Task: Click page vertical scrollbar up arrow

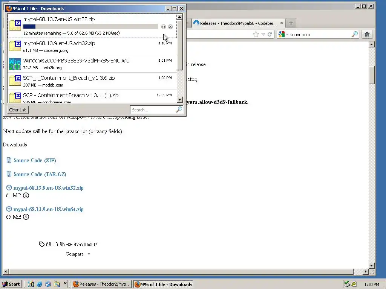Action: click(372, 44)
